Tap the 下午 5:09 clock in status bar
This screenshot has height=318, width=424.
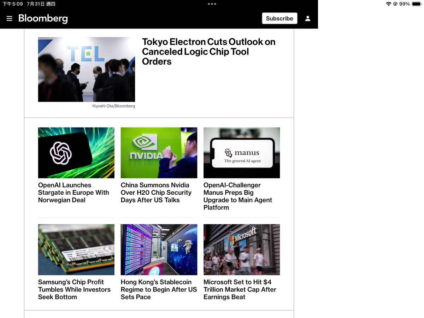[x=13, y=4]
